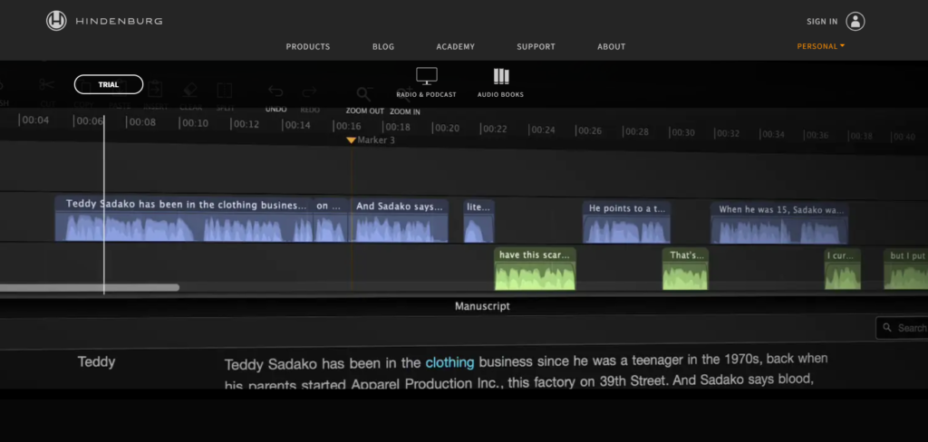
Task: Select the "When he was 15, Sadako wa..." clip
Action: click(x=778, y=223)
